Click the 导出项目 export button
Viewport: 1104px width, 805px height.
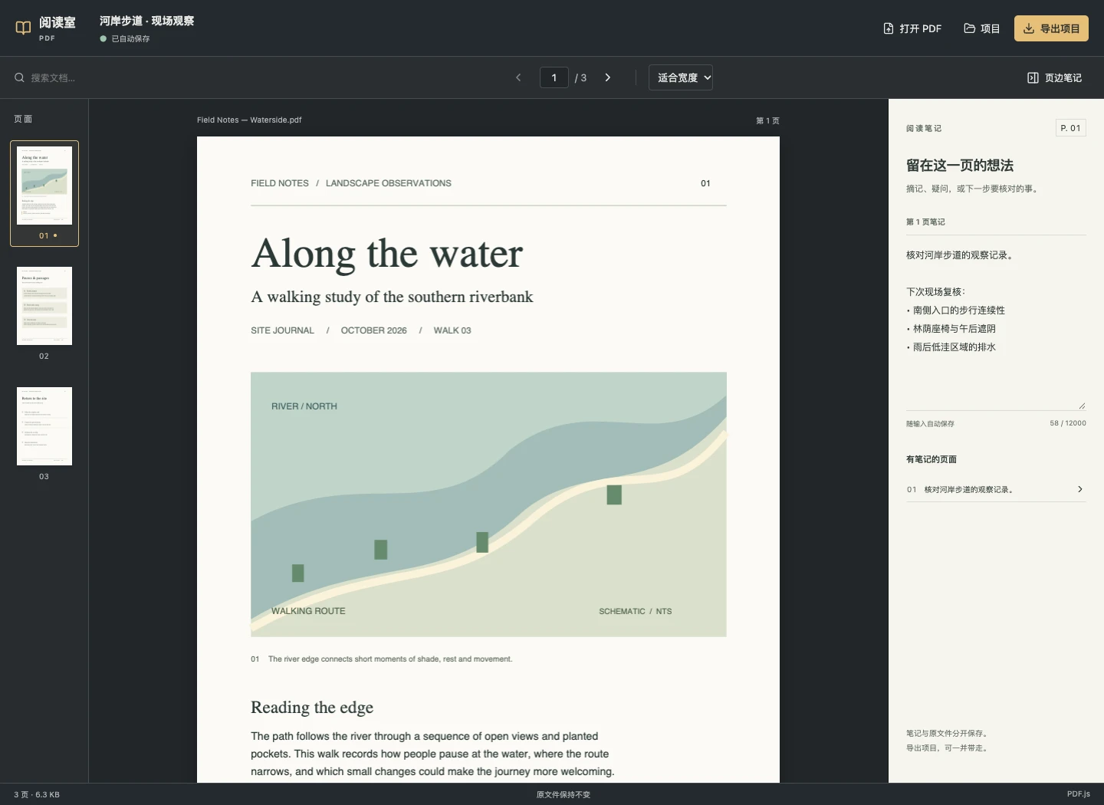(1051, 28)
